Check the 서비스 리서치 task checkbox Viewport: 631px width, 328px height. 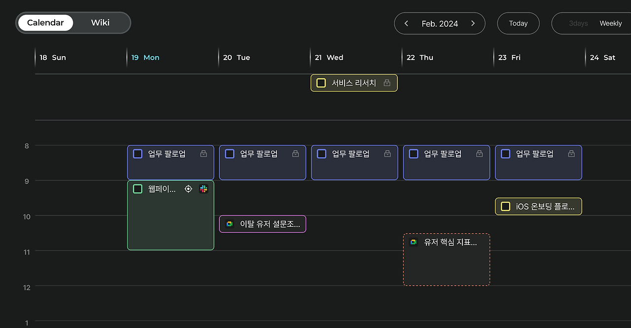point(321,83)
